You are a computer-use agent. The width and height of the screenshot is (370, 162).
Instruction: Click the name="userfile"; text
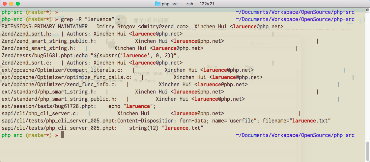(235, 121)
